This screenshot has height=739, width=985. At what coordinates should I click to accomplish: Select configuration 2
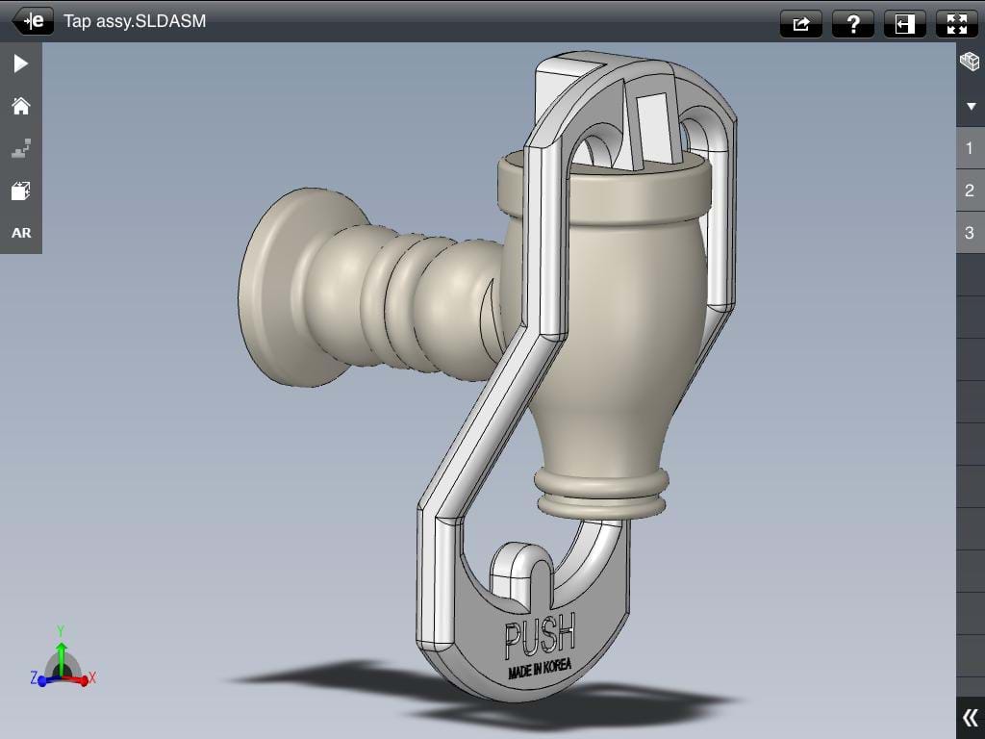(x=970, y=191)
